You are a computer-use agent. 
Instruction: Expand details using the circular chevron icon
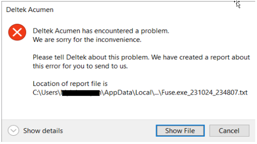(x=14, y=131)
